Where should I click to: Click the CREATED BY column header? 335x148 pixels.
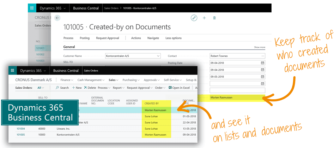152,103
